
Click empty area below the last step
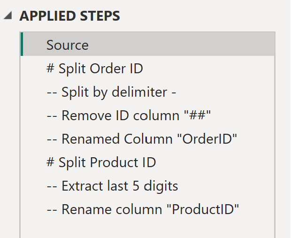click(147, 228)
